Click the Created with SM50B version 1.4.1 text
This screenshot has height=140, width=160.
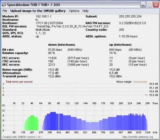coord(22,137)
